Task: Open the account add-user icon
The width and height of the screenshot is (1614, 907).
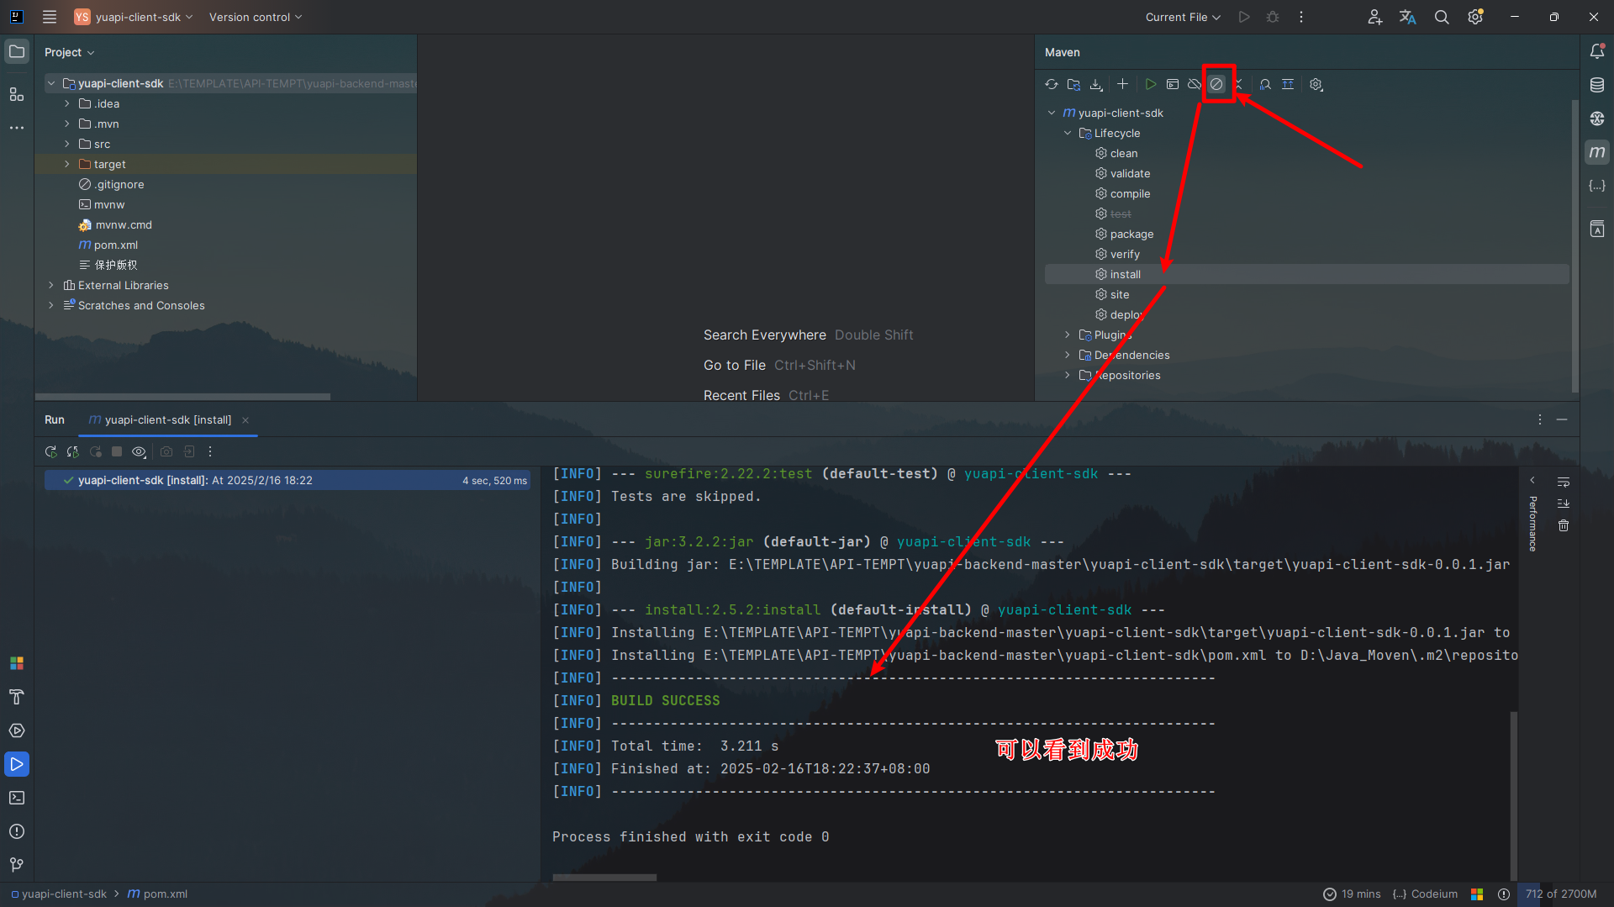Action: tap(1374, 17)
